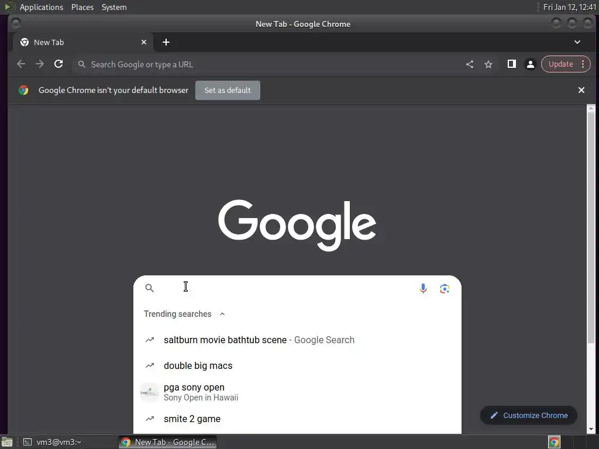Viewport: 599px width, 449px height.
Task: Open the Chrome profile avatar
Action: pyautogui.click(x=530, y=64)
